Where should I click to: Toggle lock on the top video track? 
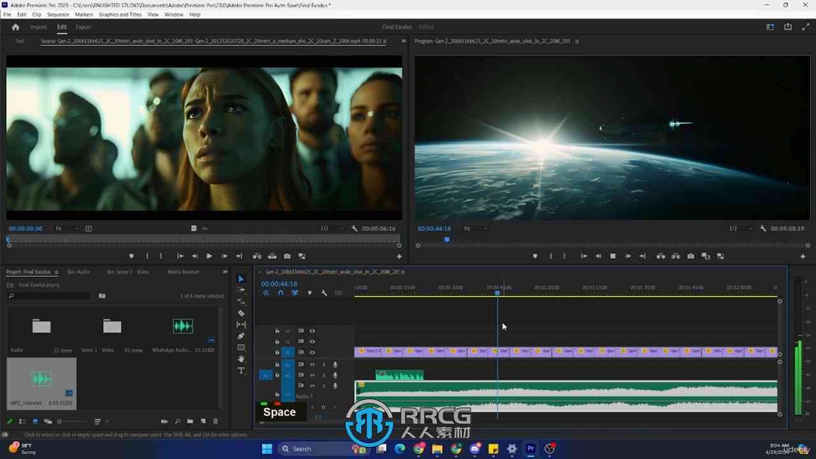pyautogui.click(x=277, y=331)
